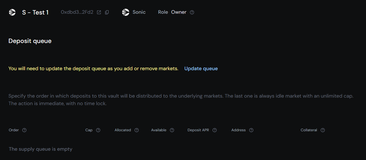
Task: Click the Owner role label
Action: pos(179,12)
